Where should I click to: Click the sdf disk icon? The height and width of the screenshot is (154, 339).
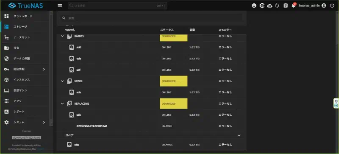point(72,70)
